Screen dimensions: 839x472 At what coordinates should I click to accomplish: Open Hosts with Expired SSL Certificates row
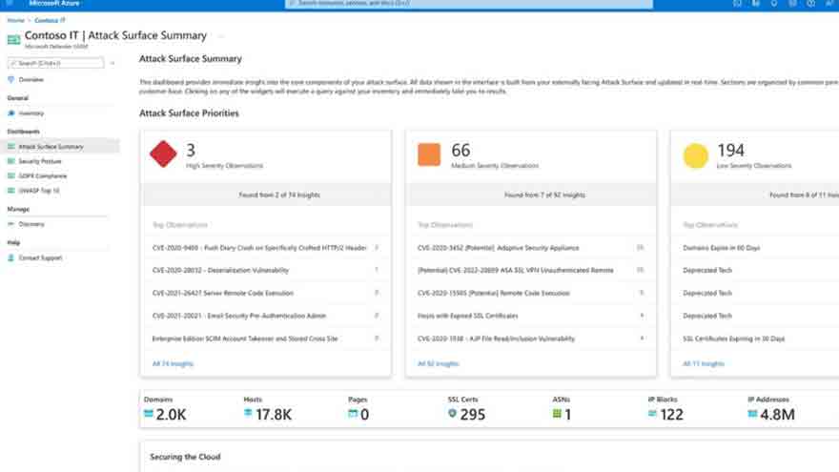tap(531, 316)
